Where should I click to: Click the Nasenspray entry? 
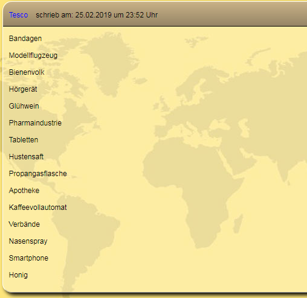point(28,241)
